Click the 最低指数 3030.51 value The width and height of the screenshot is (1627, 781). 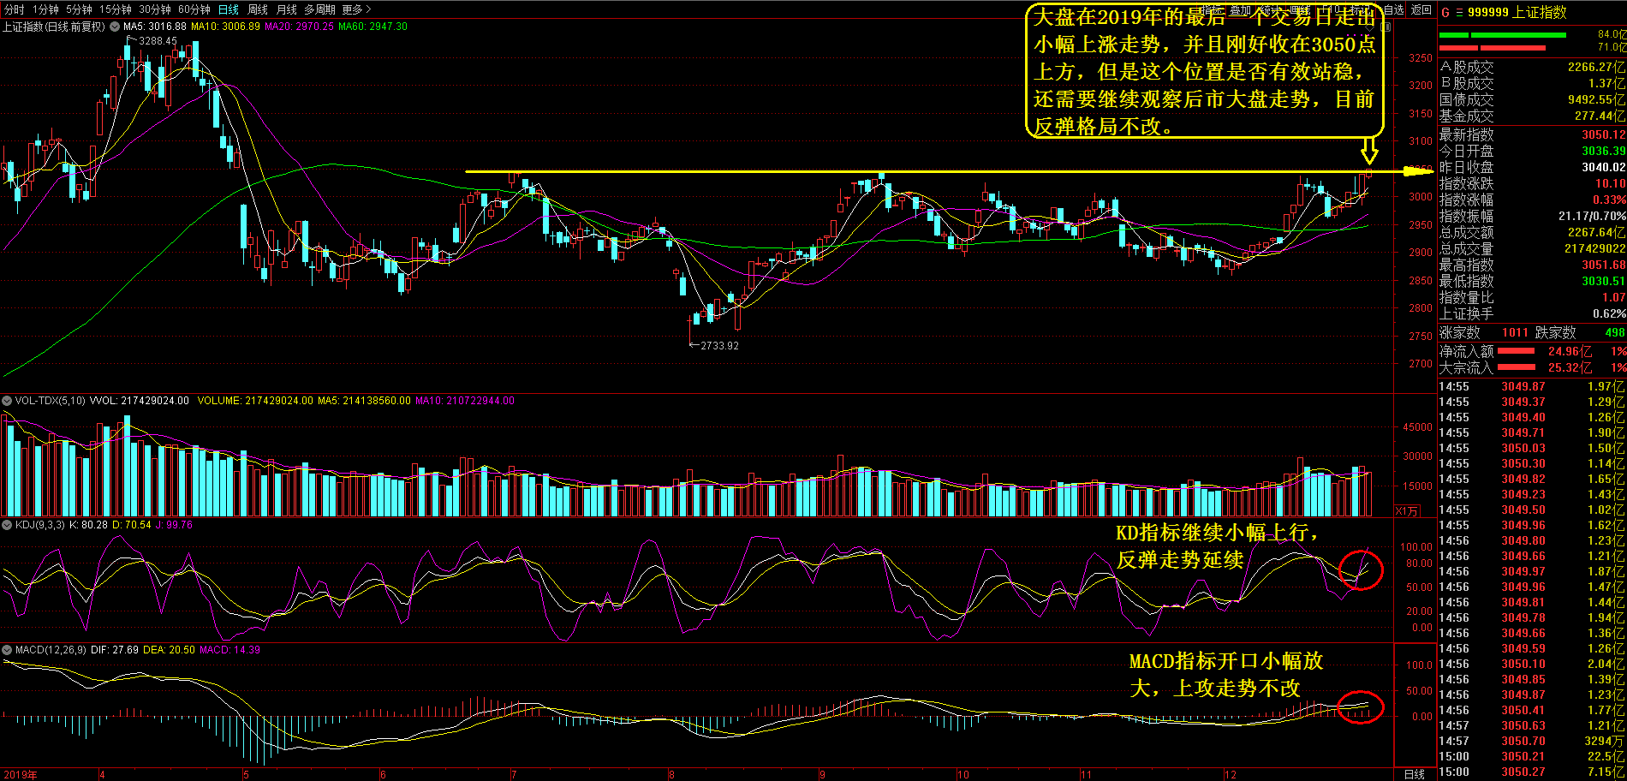[x=1603, y=281]
